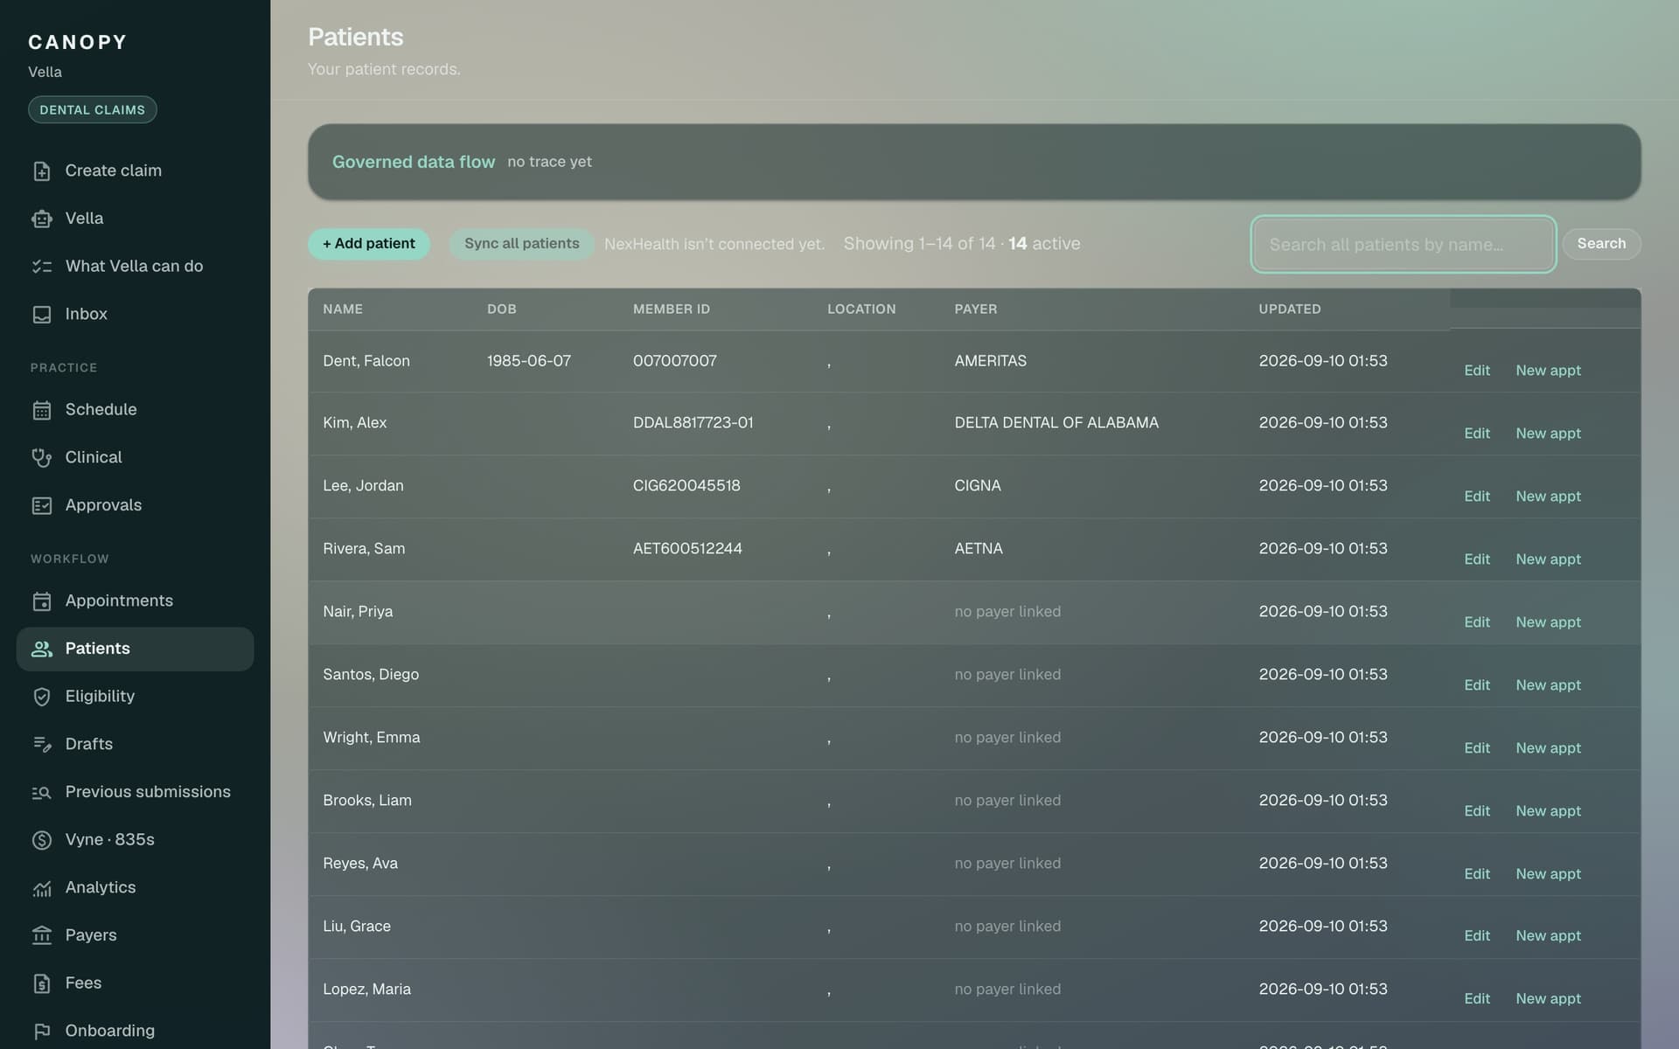The width and height of the screenshot is (1679, 1049).
Task: Click the Patients people icon
Action: 42,649
